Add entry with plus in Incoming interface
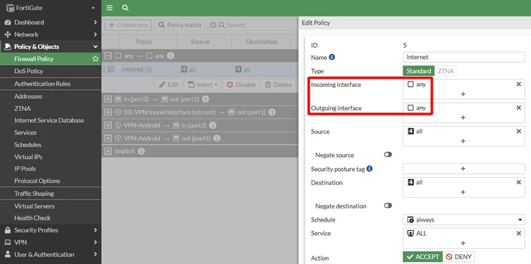531x264 pixels. 463,94
